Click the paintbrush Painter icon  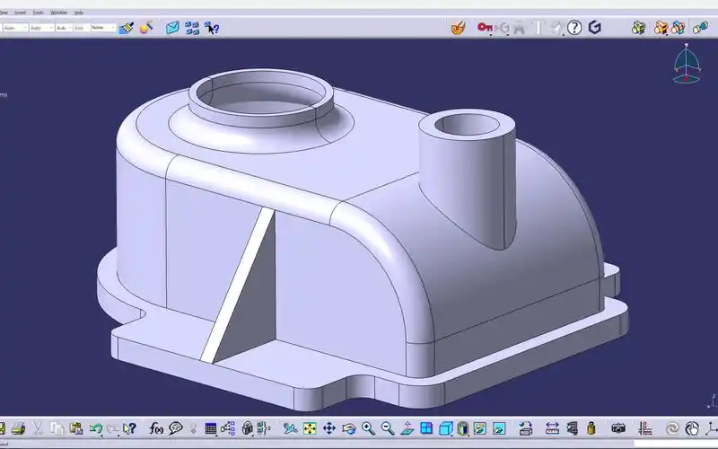pyautogui.click(x=127, y=28)
